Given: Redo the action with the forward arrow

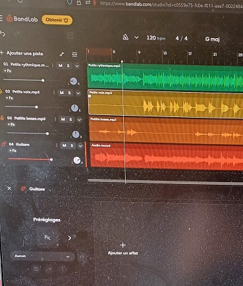Looking at the screenshot, I should (x=17, y=34).
